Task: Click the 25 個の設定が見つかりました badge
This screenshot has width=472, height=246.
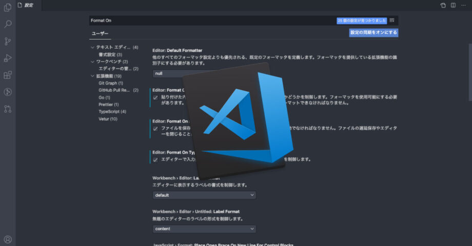Action: pos(362,20)
